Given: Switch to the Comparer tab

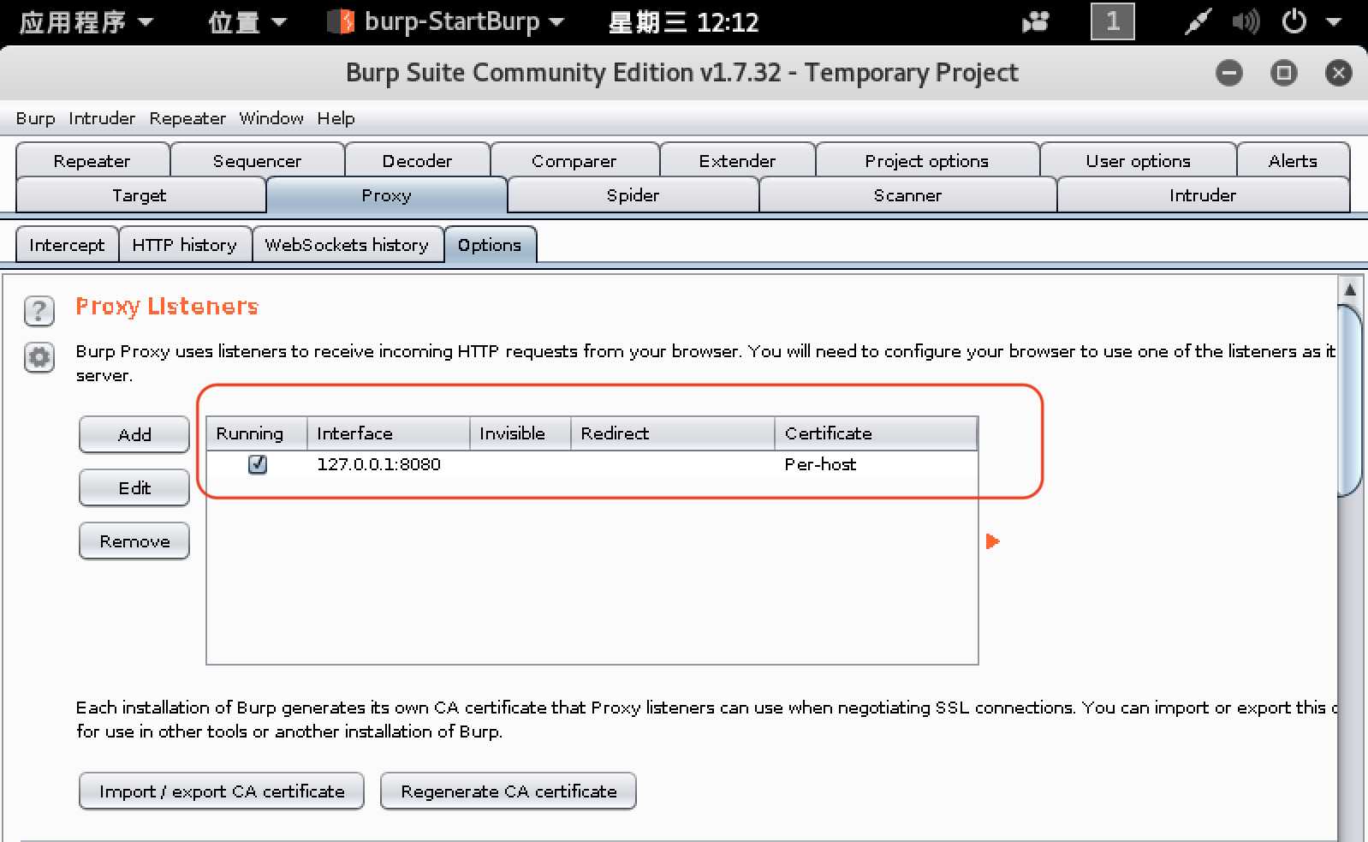Looking at the screenshot, I should pos(574,161).
